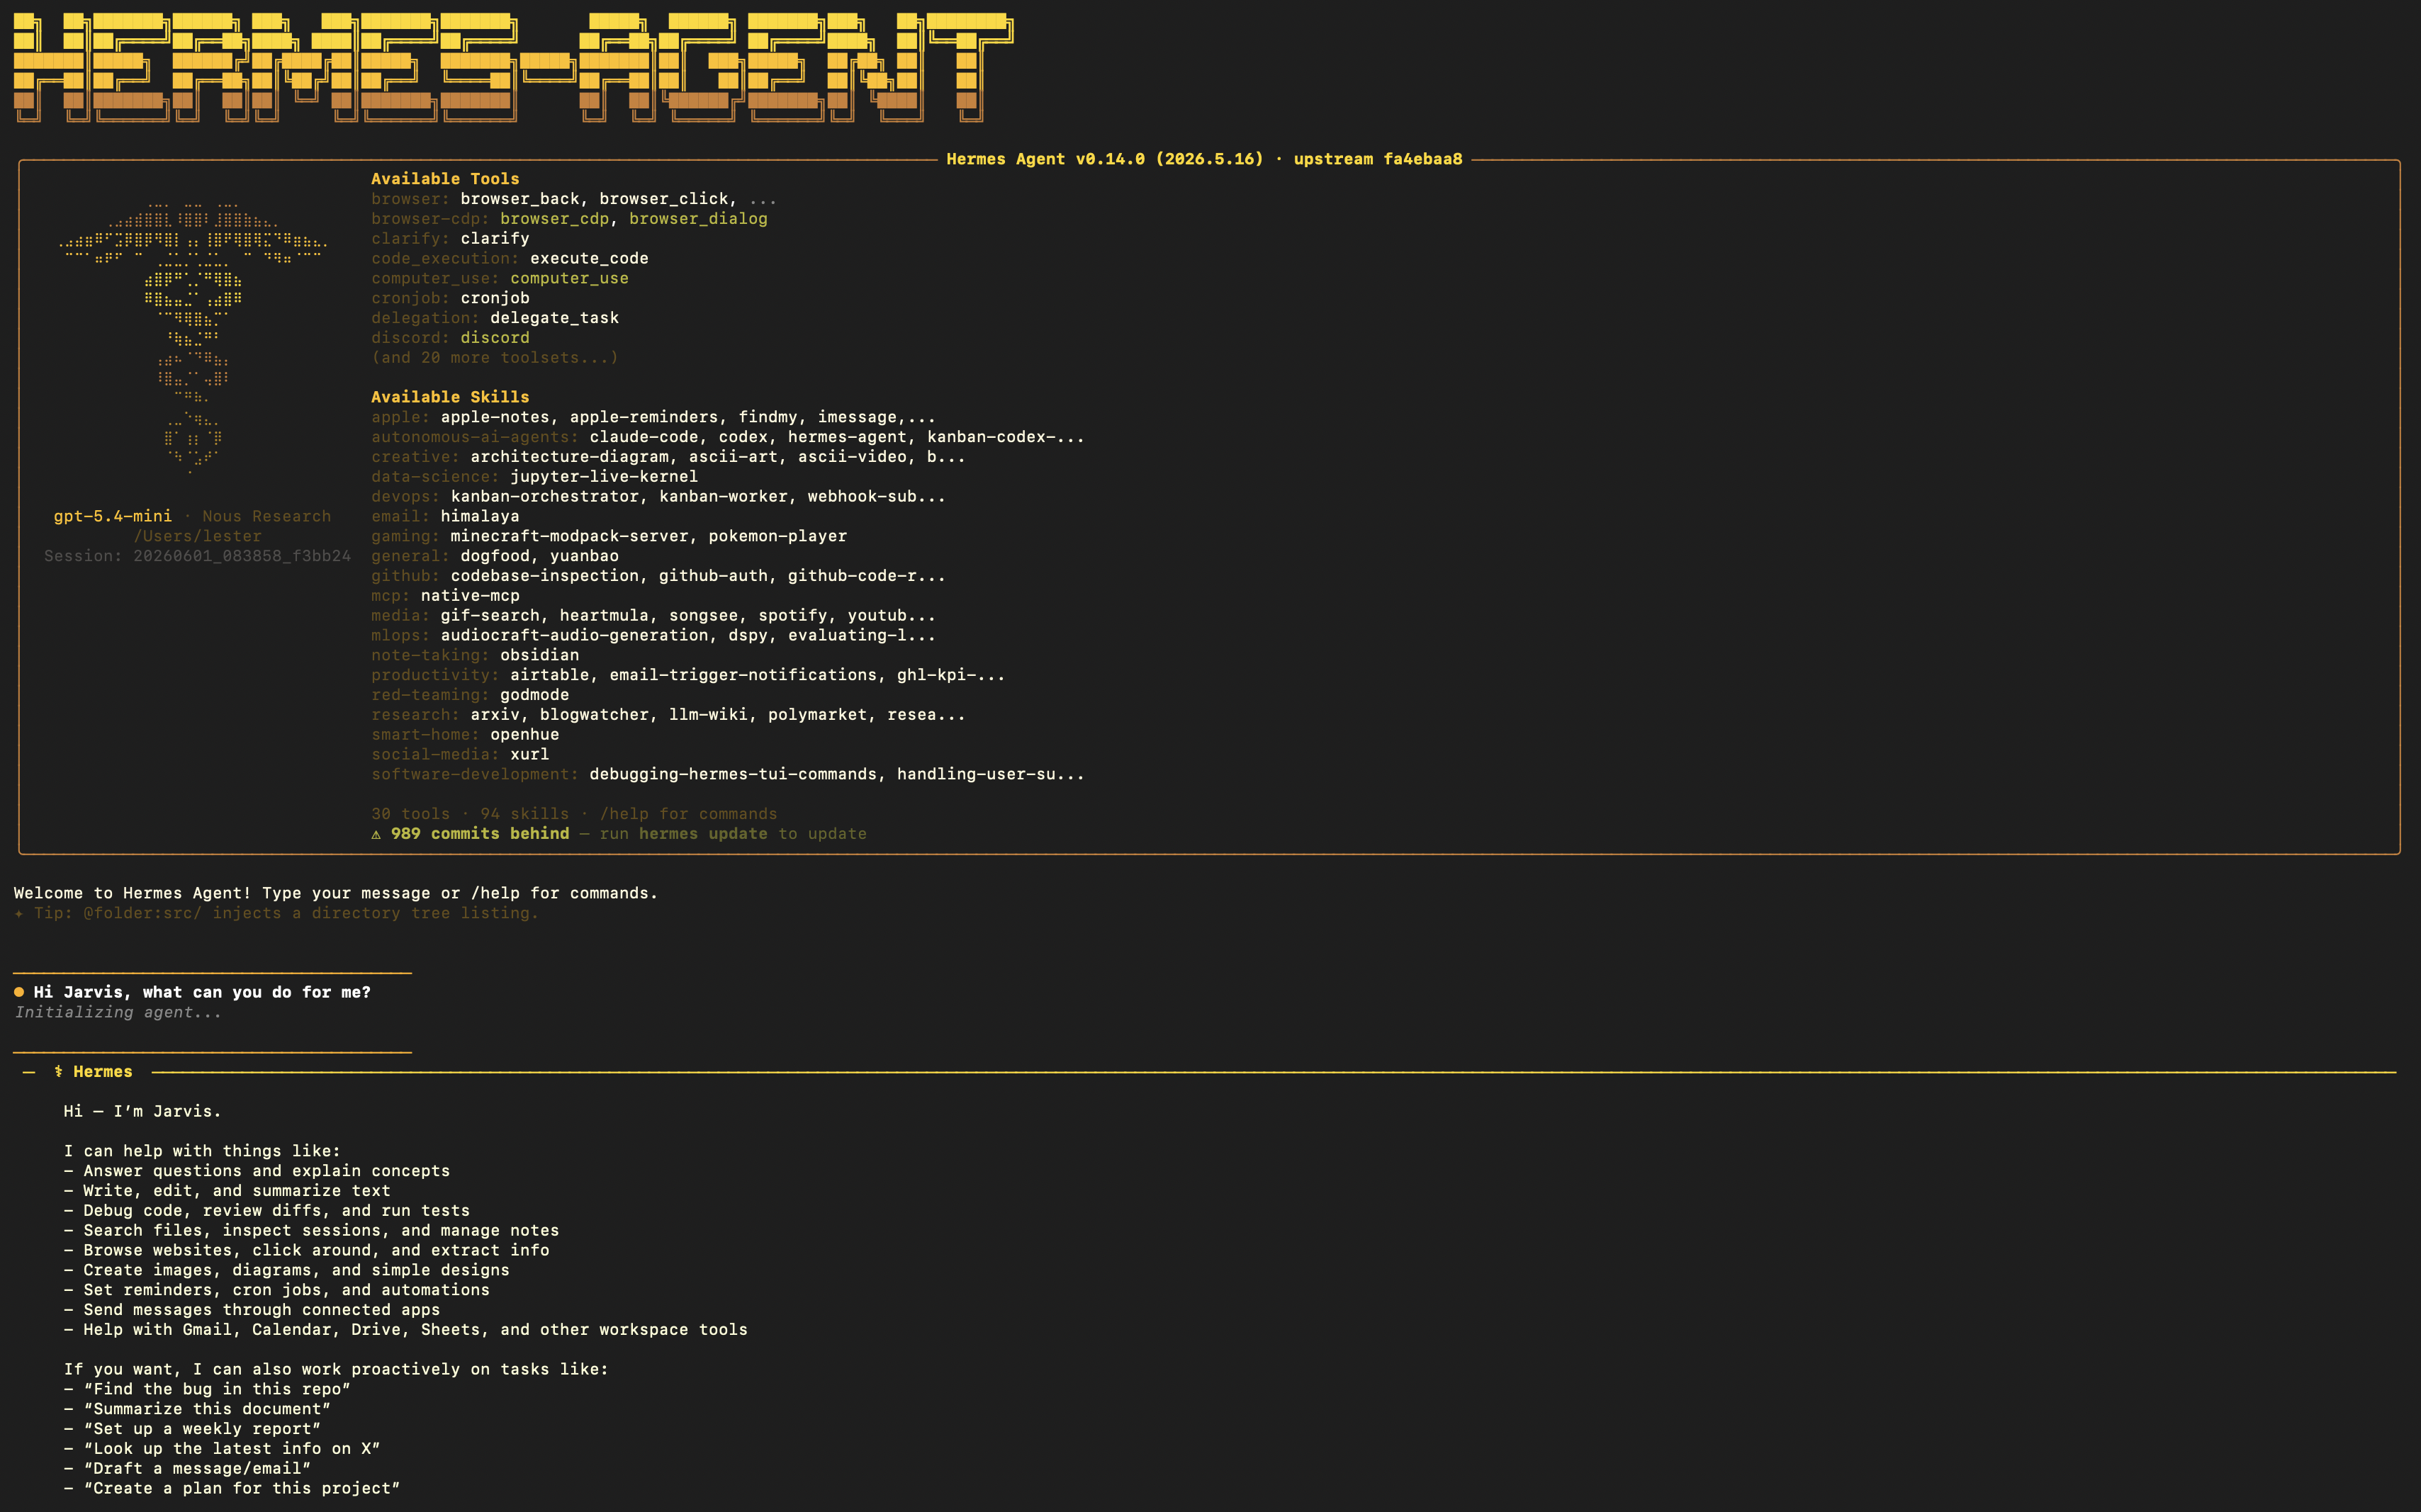Click the version title Hermes Agent v0.14.0
The image size is (2421, 1512).
(1105, 159)
